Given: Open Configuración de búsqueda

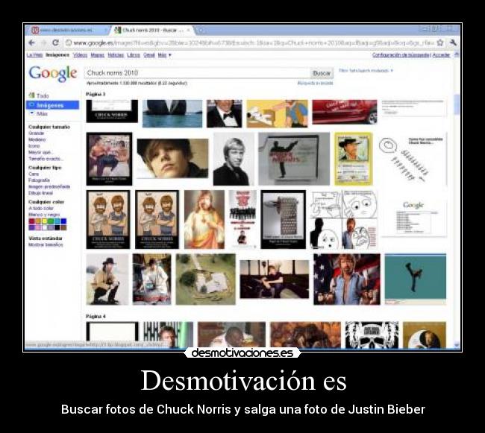Looking at the screenshot, I should (x=401, y=54).
